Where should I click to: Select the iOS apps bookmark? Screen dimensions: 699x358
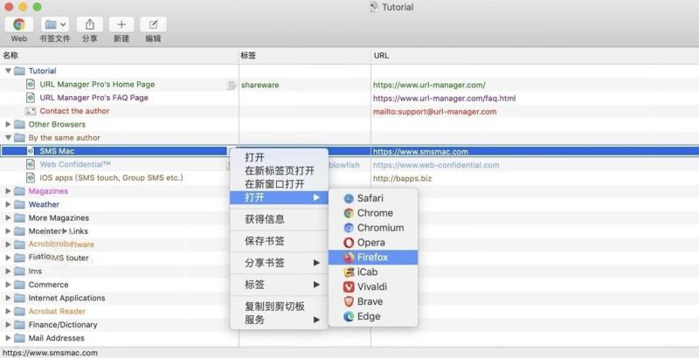click(x=111, y=177)
